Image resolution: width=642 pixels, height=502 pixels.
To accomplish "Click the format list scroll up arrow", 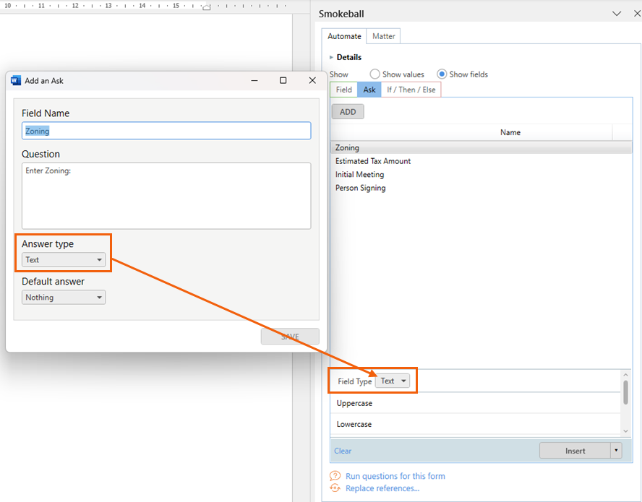I will point(625,374).
